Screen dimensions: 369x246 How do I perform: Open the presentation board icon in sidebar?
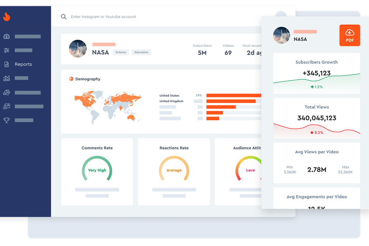click(7, 106)
